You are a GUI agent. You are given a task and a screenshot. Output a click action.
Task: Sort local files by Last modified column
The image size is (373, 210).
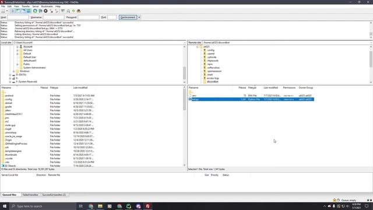point(80,88)
